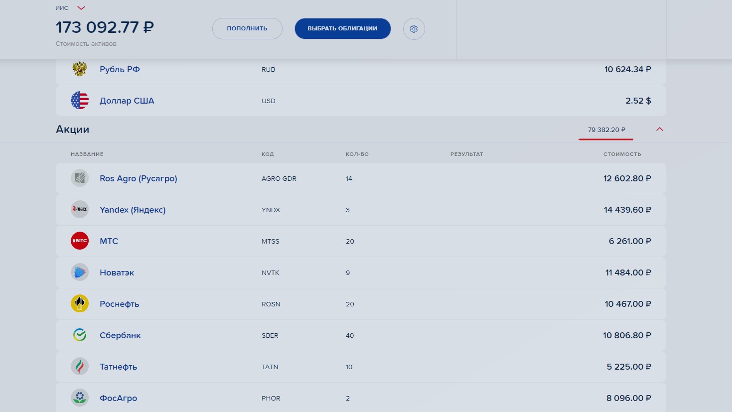Click the Акции section heading
The width and height of the screenshot is (732, 412).
click(73, 130)
